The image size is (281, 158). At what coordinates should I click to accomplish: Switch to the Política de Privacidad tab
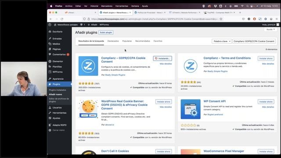150,13
